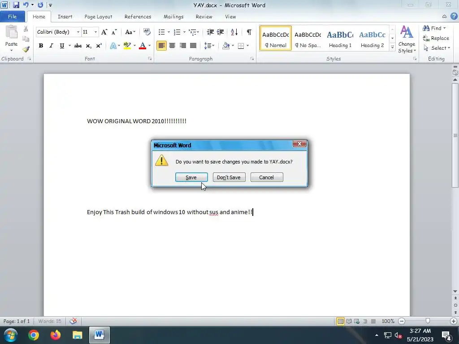Click Don't Save in the dialog
459x344 pixels.
[x=229, y=177]
